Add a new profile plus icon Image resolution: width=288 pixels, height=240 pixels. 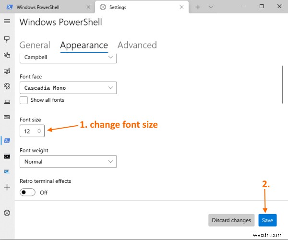(x=7, y=187)
